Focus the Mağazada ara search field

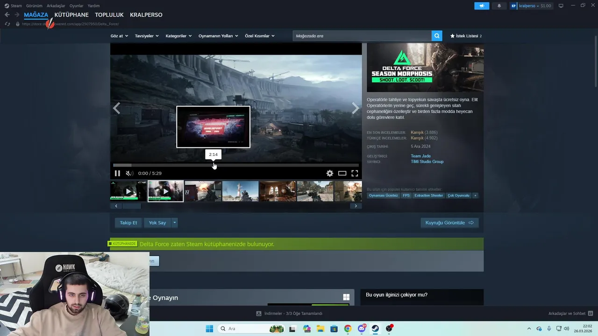coord(362,36)
